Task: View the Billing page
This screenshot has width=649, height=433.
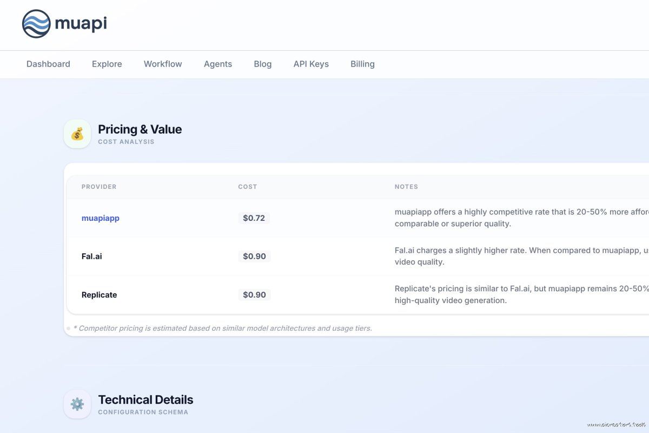Action: coord(362,64)
